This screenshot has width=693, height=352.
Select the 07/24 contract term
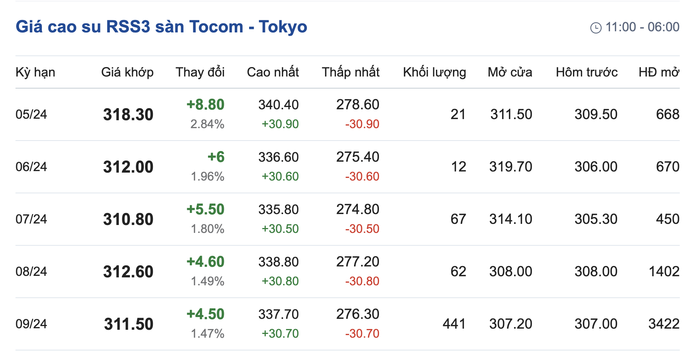pos(31,219)
